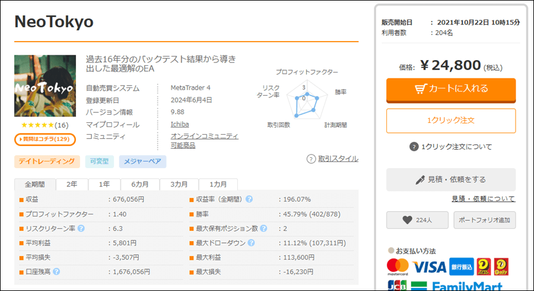
Task: Click the Mastercard payment logo
Action: click(398, 267)
